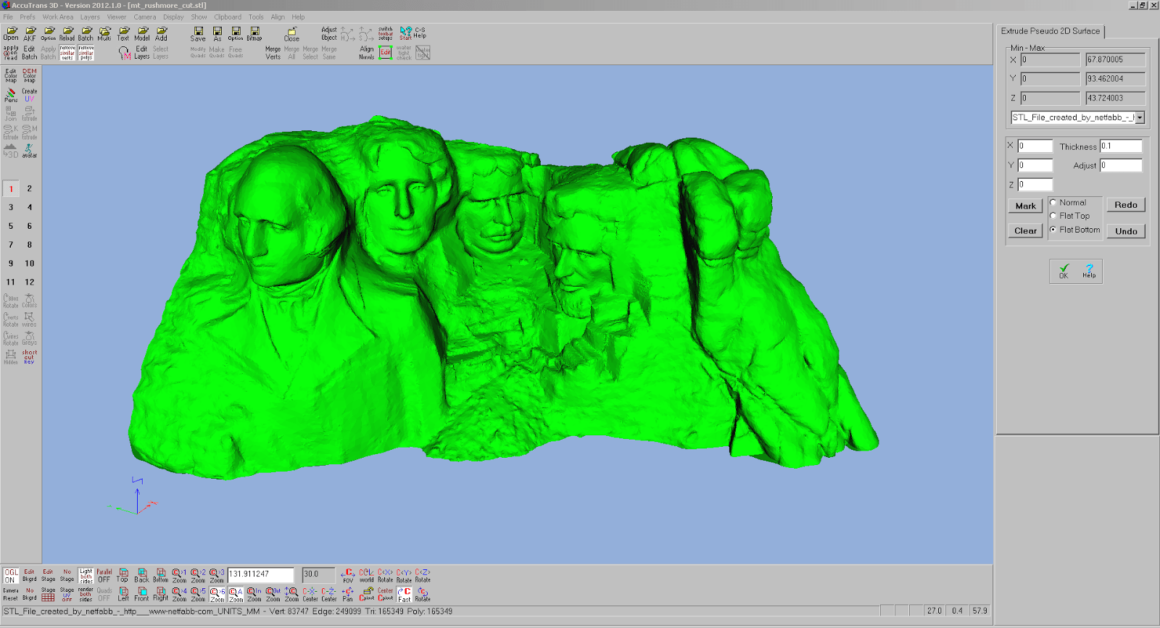Select the Normal radio option
The height and width of the screenshot is (628, 1160).
tap(1053, 203)
